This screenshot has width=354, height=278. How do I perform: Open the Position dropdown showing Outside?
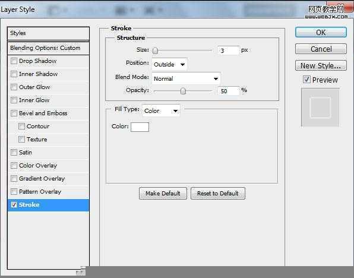[169, 65]
